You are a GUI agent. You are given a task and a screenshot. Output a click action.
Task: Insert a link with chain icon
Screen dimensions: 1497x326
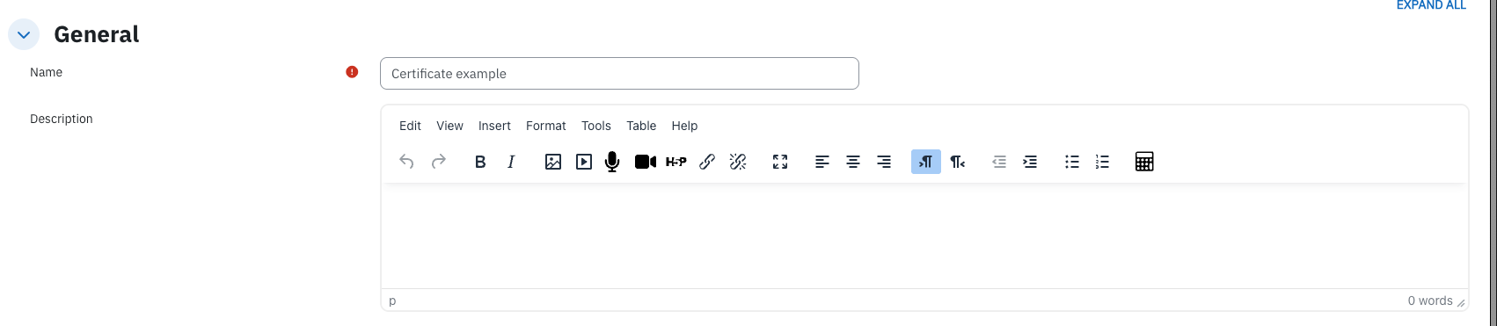707,162
